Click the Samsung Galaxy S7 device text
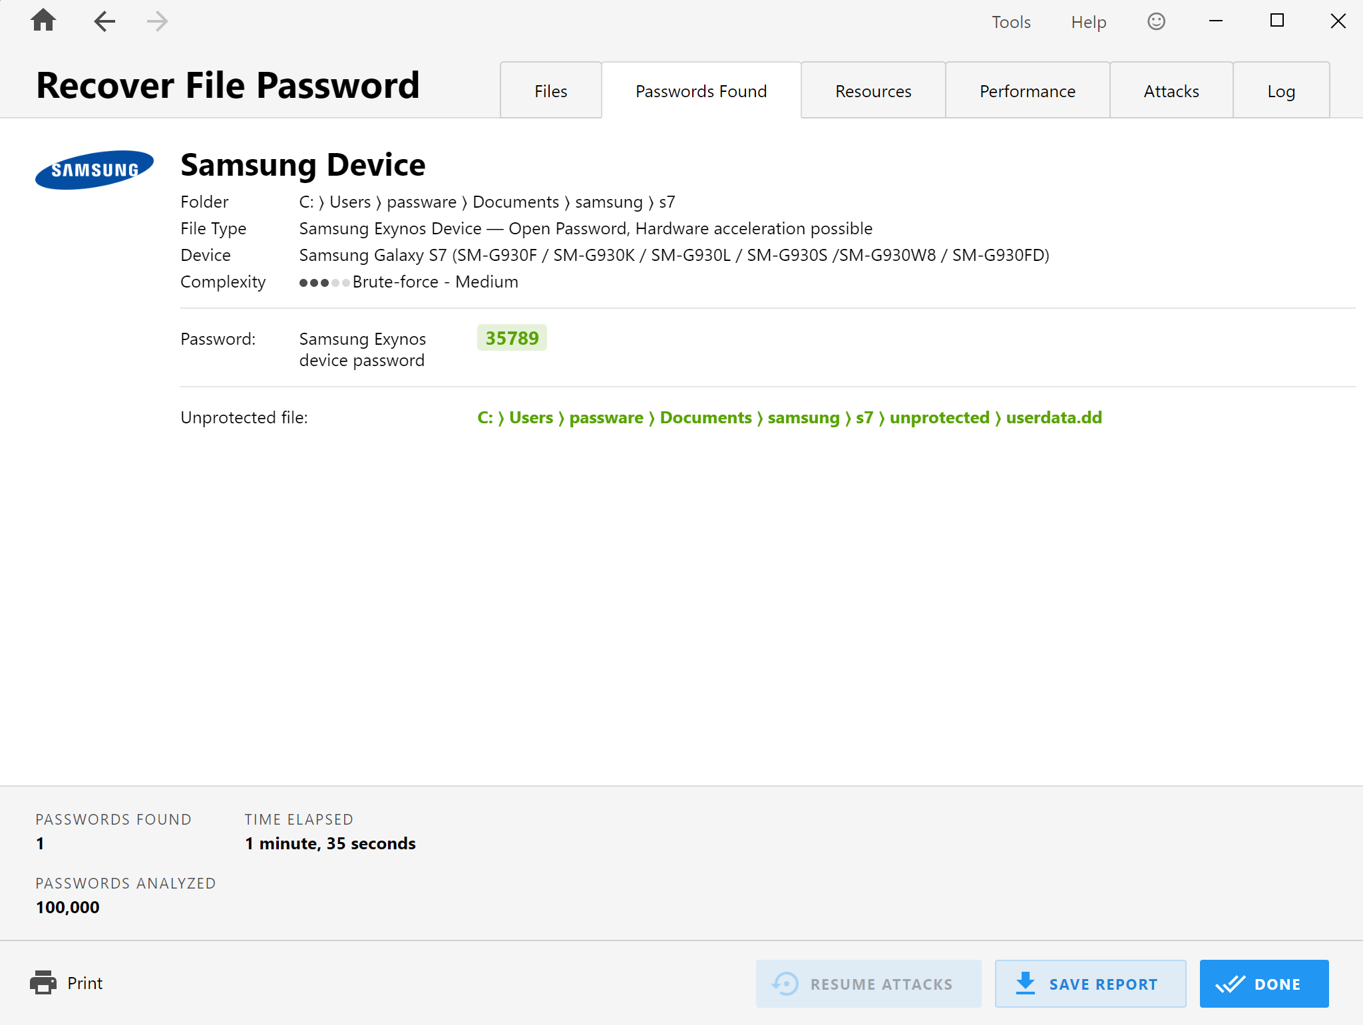Image resolution: width=1363 pixels, height=1025 pixels. pos(674,255)
